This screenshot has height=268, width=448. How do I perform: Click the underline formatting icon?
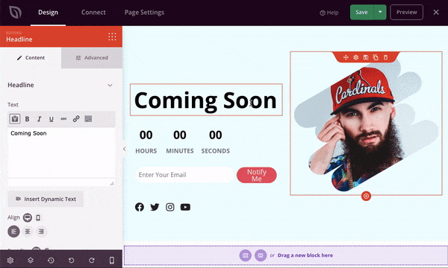[x=51, y=119]
